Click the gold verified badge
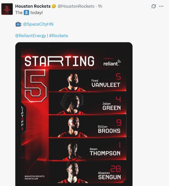 pos(54,6)
